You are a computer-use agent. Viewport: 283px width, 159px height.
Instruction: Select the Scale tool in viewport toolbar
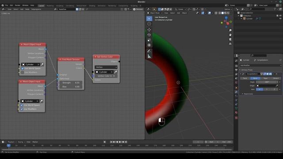tap(149, 40)
